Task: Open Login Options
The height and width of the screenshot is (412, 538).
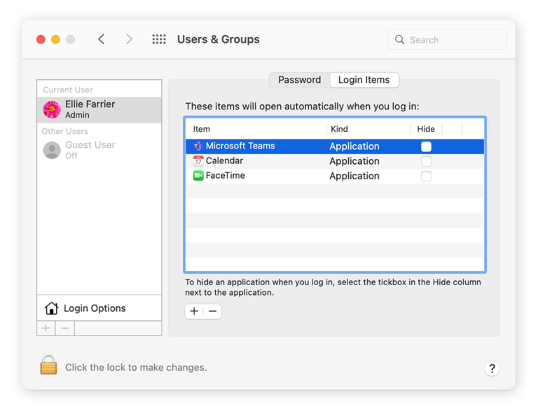Action: (99, 308)
